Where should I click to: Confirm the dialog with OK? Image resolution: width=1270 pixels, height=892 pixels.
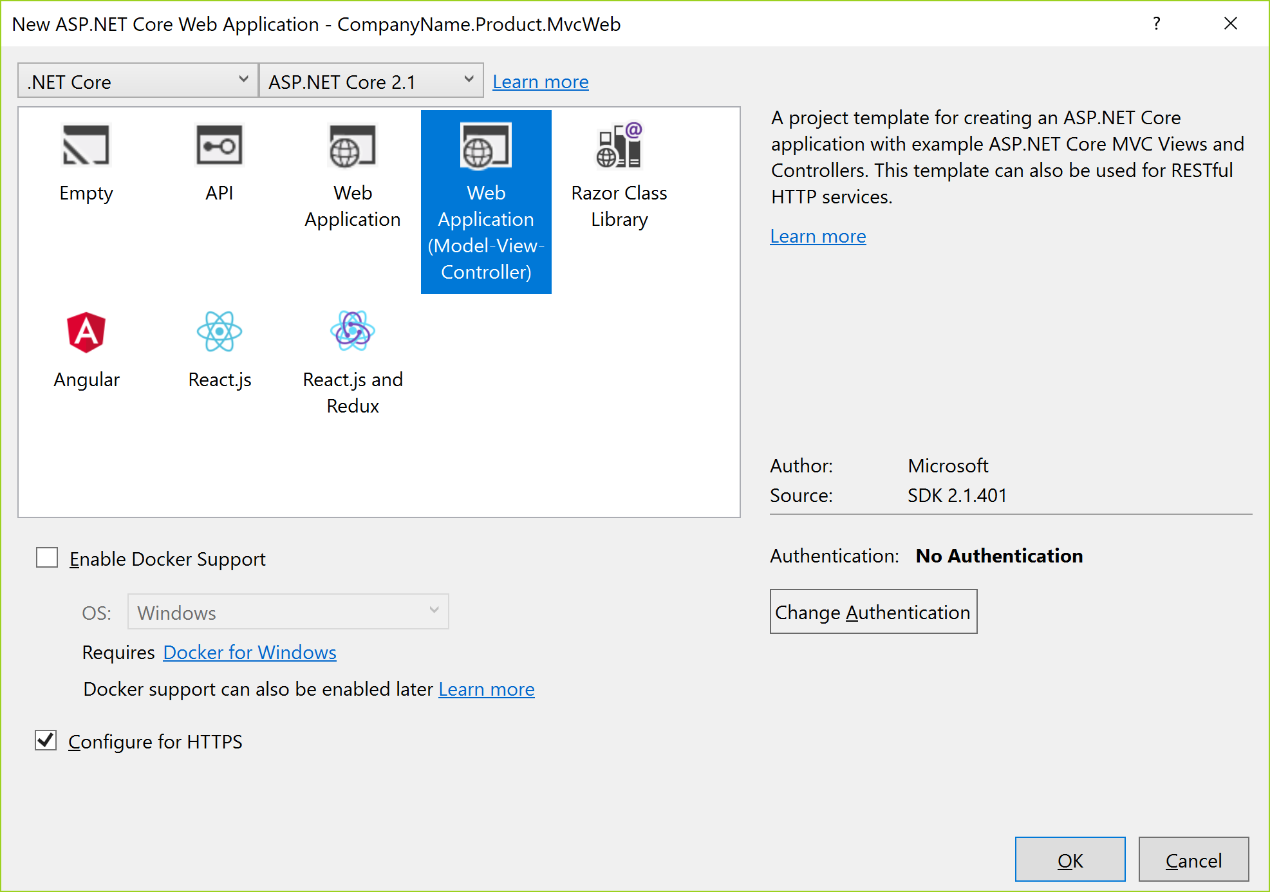1069,860
